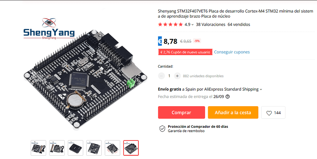The height and width of the screenshot is (159, 317).
Task: Open the 38 Valoraciones reviews link
Action: click(x=211, y=24)
